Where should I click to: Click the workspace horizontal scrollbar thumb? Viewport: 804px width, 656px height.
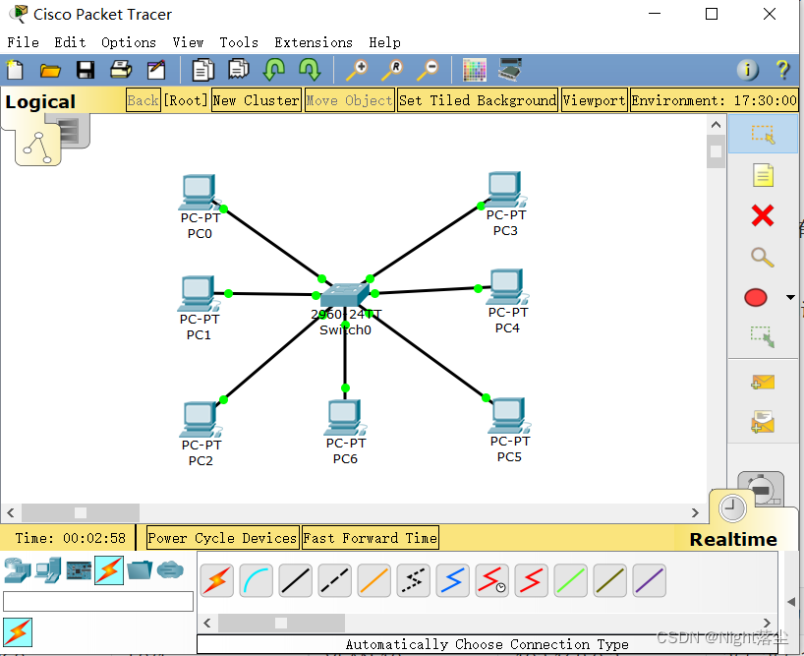81,512
